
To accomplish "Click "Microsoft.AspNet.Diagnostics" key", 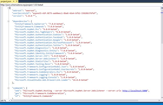I will coord(32,48).
